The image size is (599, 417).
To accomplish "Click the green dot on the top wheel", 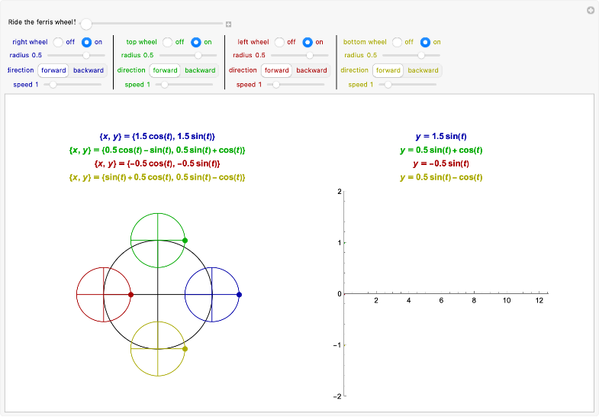I will [185, 241].
